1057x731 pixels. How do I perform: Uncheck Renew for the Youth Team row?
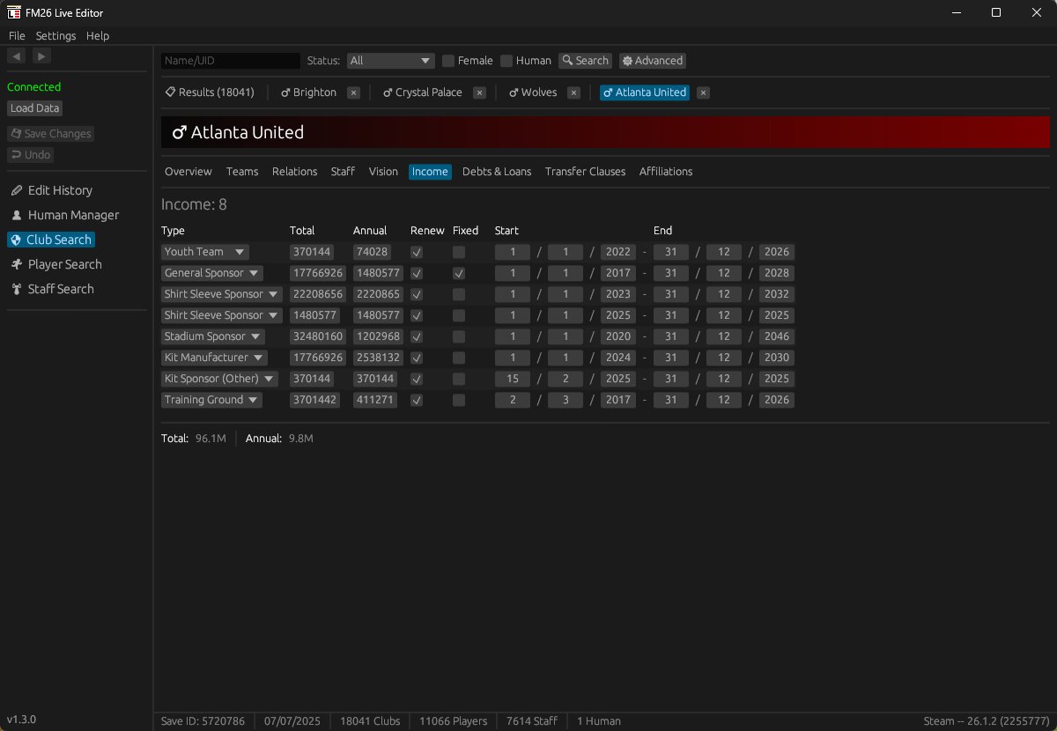(x=417, y=252)
